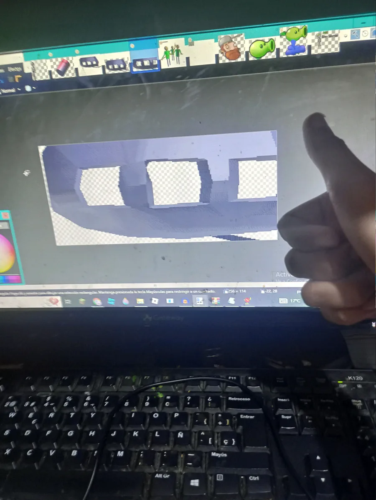Click the selection size 256 × 114 readout

[x=235, y=291]
